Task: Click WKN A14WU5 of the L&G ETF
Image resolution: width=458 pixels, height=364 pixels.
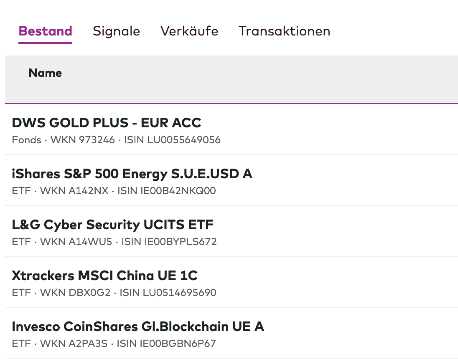Action: tap(76, 242)
